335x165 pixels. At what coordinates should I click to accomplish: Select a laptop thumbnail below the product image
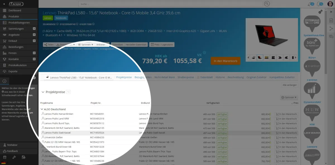click(260, 57)
